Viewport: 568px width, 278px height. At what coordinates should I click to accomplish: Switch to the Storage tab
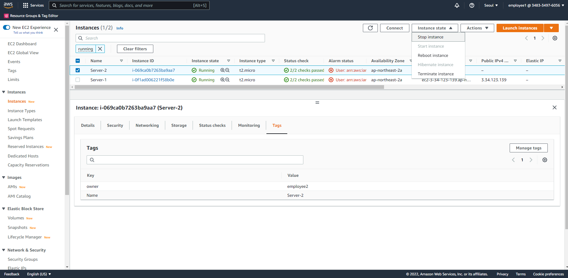click(179, 125)
